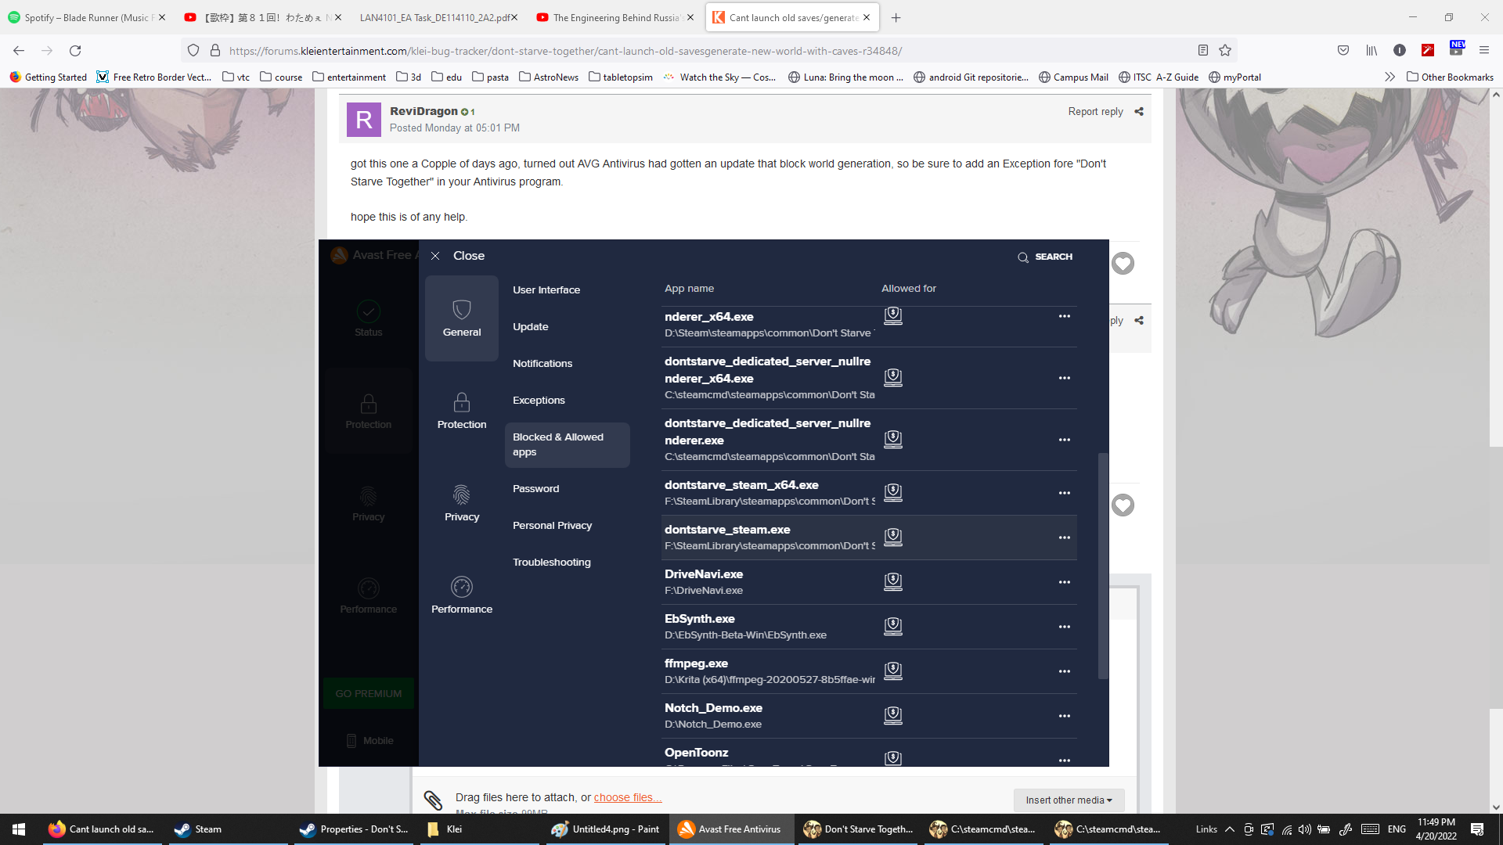1503x845 pixels.
Task: Click allowed-for shield on ffmpeg.exe
Action: (893, 671)
